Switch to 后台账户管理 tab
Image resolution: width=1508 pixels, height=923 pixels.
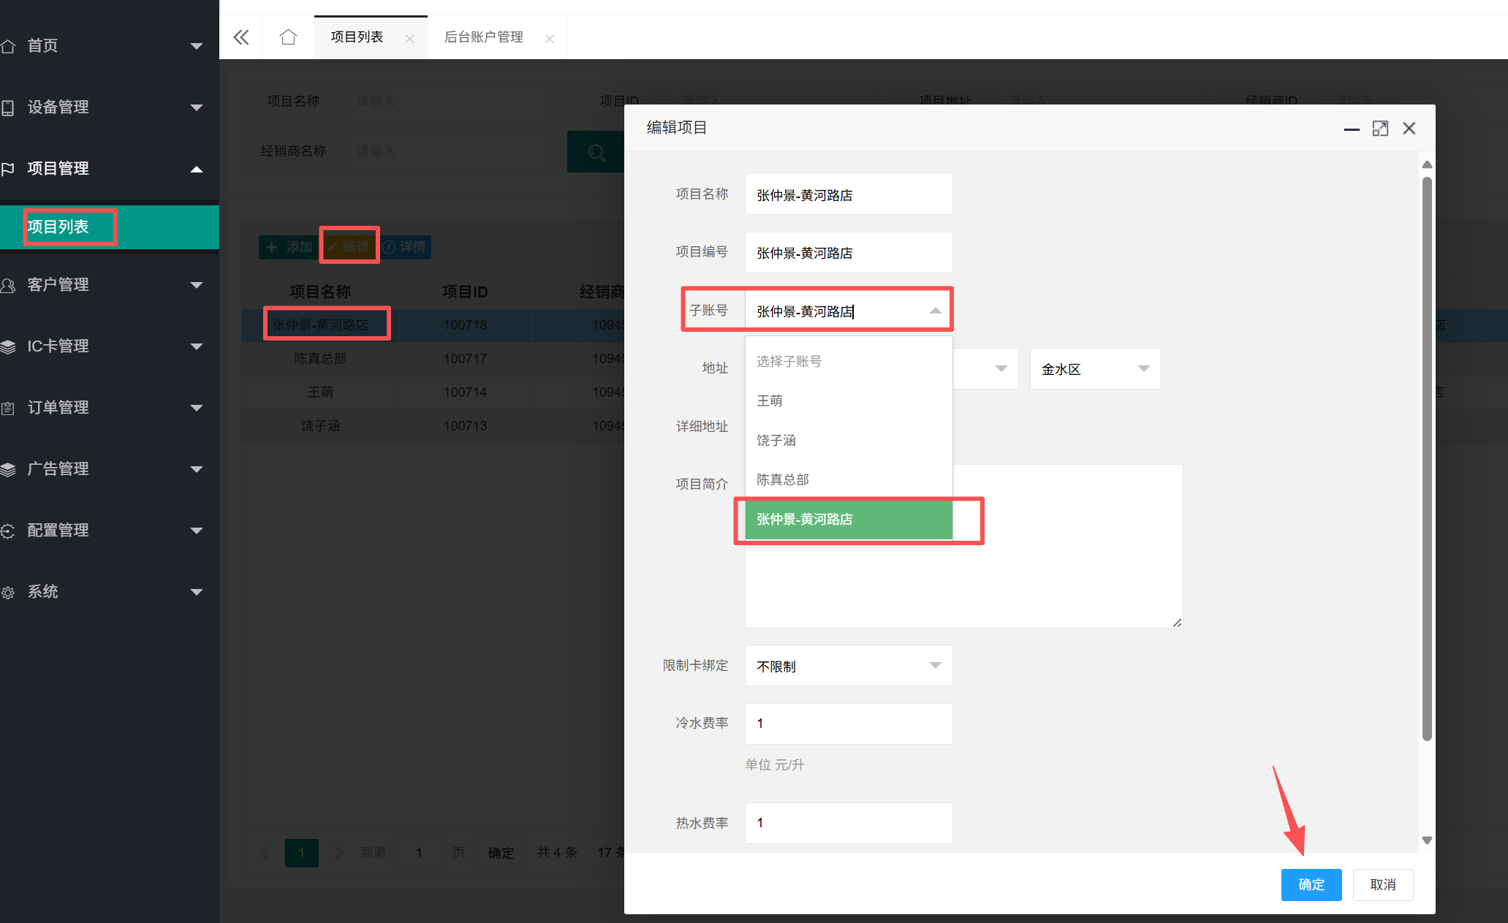click(x=484, y=37)
